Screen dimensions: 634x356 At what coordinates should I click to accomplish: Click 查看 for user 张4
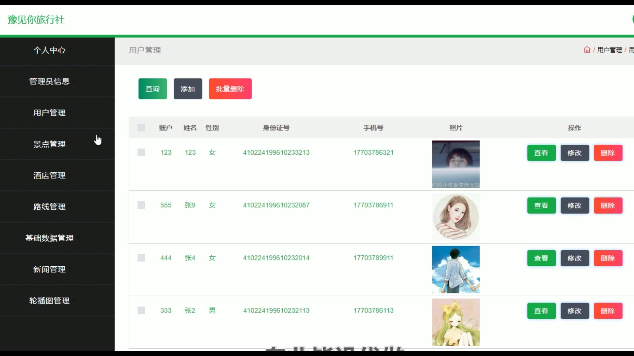point(542,258)
